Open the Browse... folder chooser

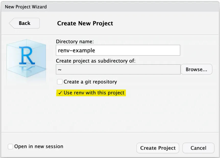(196, 69)
